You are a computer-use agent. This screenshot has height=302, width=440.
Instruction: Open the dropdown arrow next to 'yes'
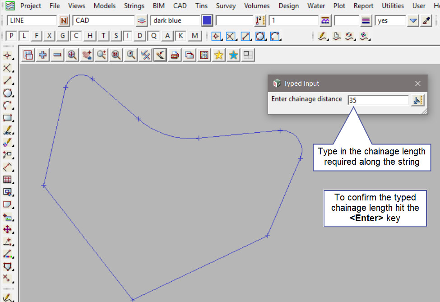pyautogui.click(x=413, y=21)
